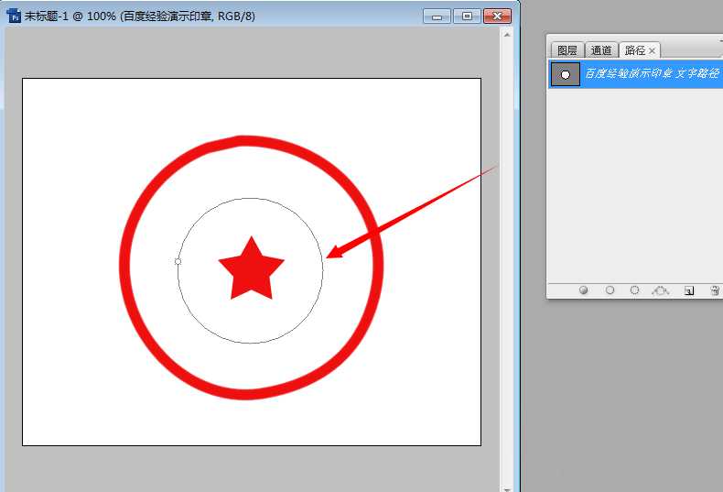This screenshot has height=492, width=723.
Task: Click the scroll-up arrow of document window
Action: coord(506,34)
